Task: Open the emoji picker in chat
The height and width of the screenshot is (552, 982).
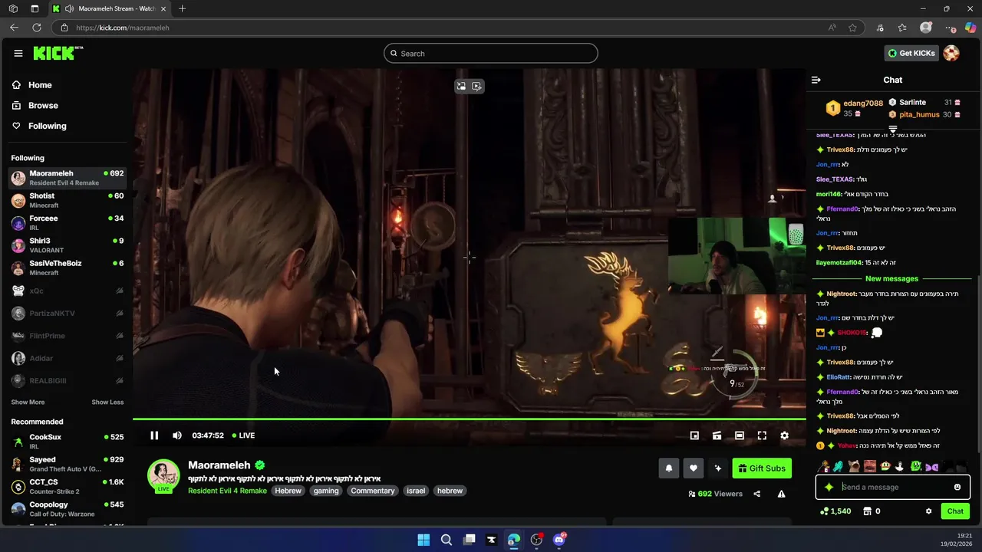Action: point(957,487)
